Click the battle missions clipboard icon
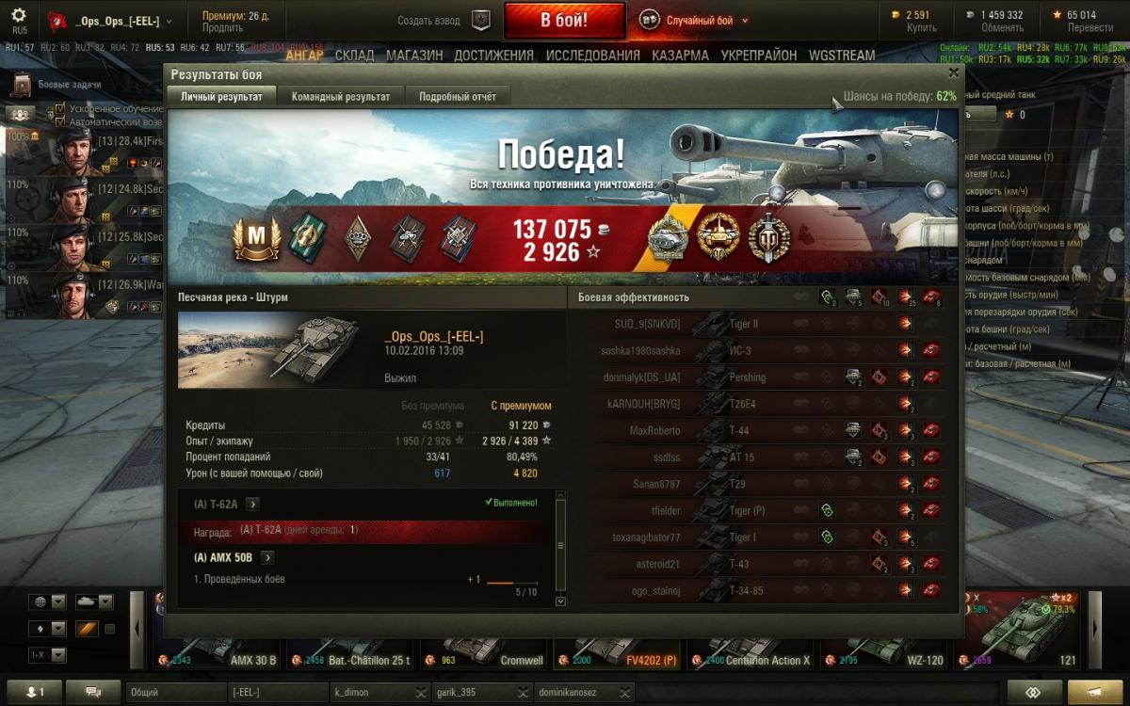The height and width of the screenshot is (706, 1130). (22, 85)
